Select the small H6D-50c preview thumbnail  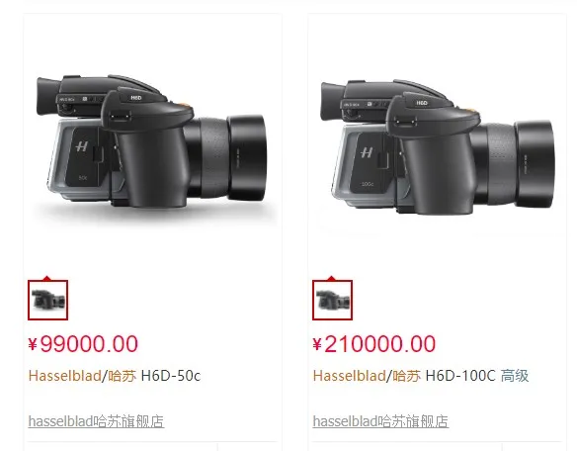click(x=47, y=300)
